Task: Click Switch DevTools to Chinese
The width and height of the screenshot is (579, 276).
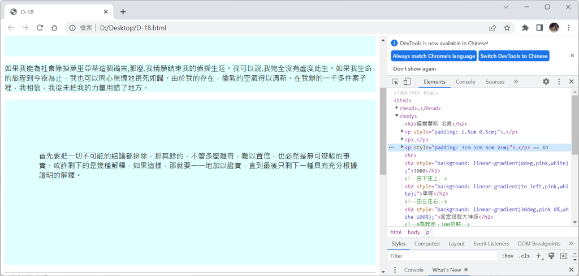Action: (x=514, y=56)
